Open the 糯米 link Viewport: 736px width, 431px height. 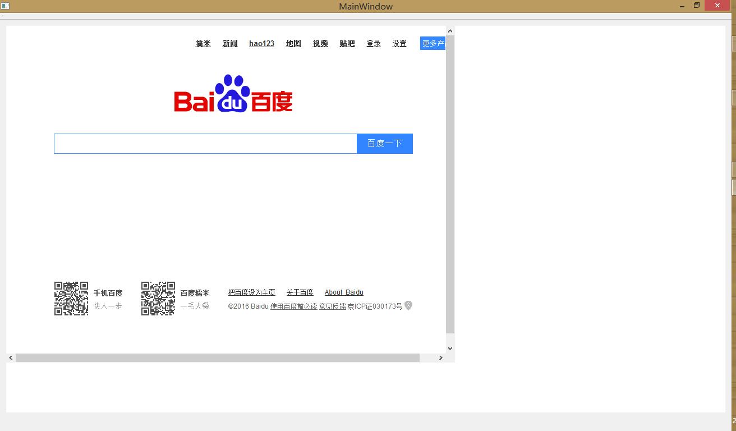203,43
